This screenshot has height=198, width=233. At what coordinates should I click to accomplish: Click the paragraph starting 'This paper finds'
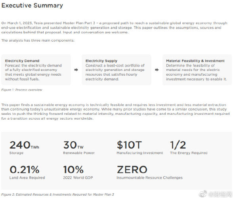(115, 112)
